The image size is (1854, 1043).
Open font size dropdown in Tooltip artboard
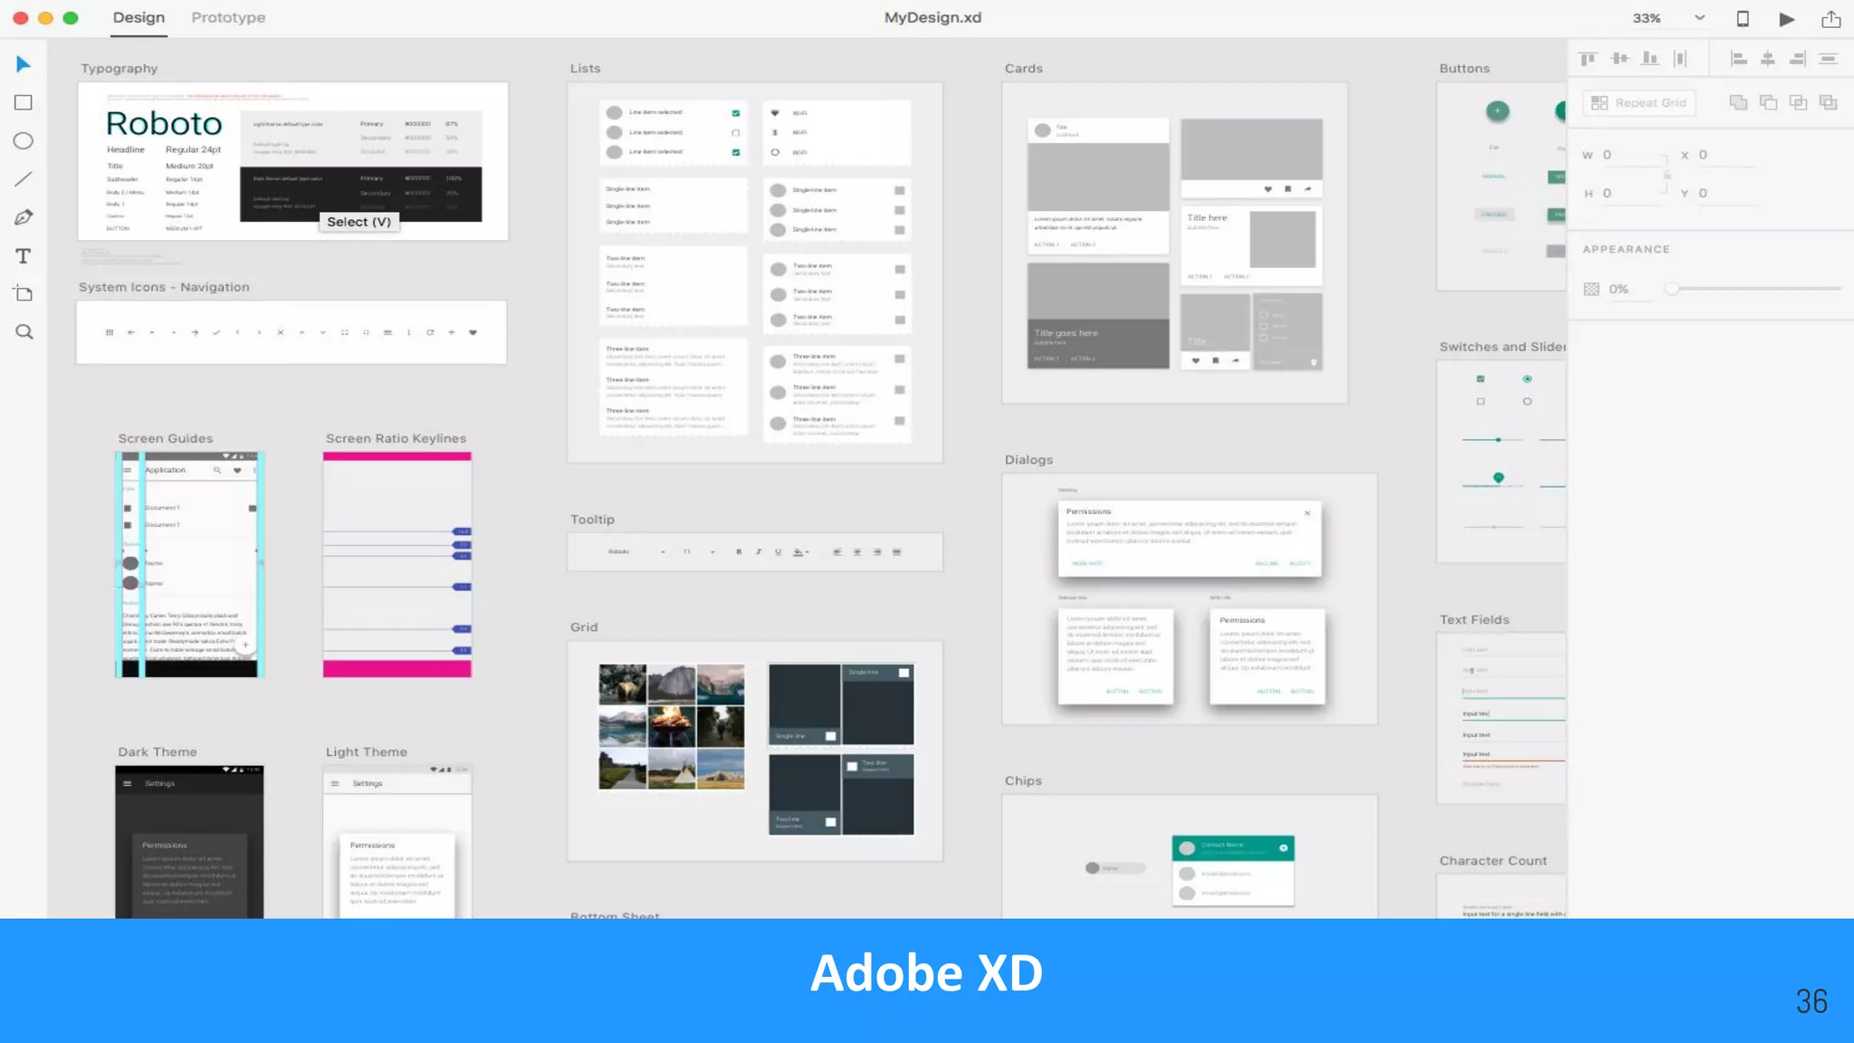pos(713,552)
